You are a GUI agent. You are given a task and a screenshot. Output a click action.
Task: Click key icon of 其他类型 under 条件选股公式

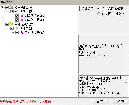[x=16, y=28]
